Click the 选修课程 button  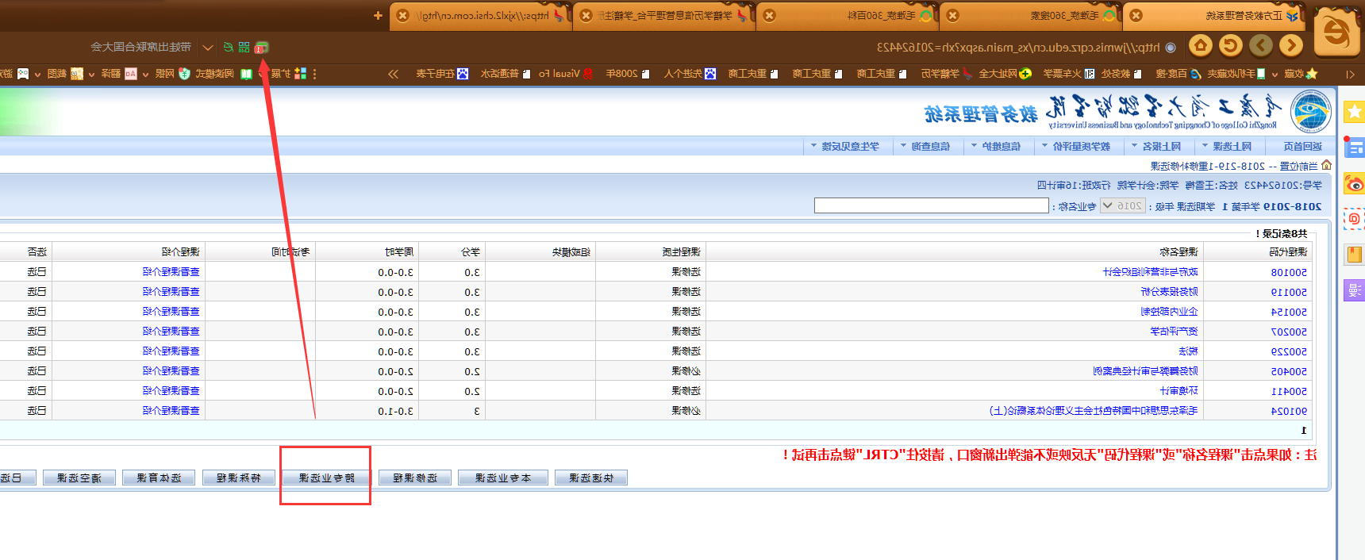pos(415,478)
